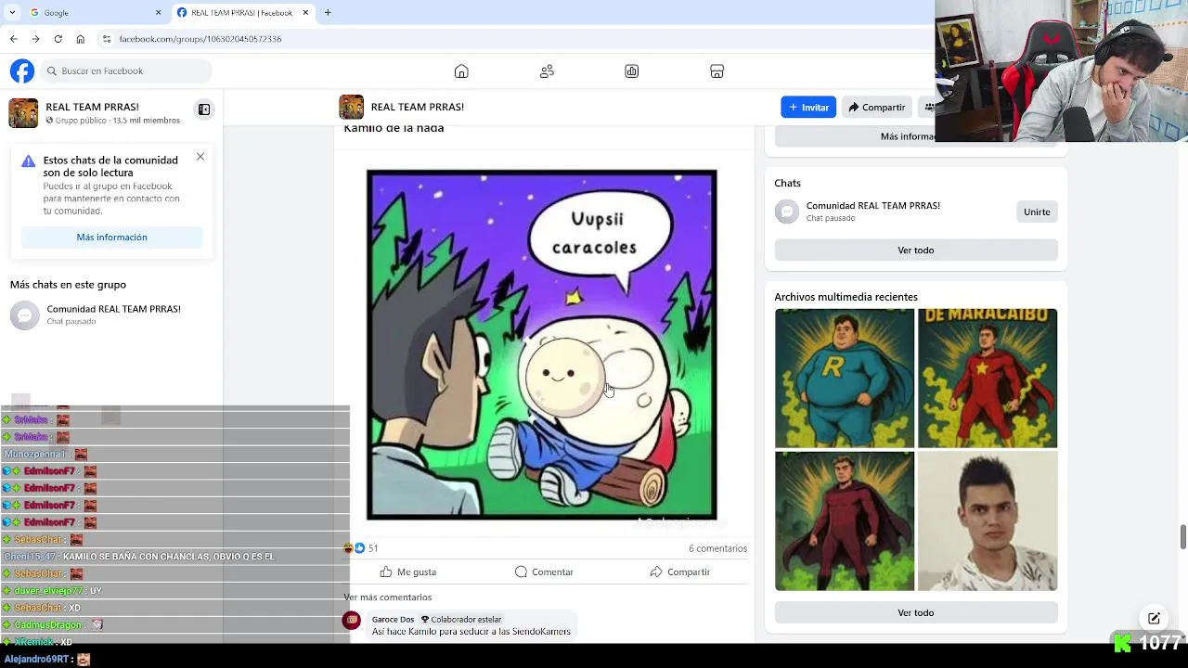Viewport: 1188px width, 668px height.
Task: Open the 6 comentarios link
Action: [x=717, y=548]
